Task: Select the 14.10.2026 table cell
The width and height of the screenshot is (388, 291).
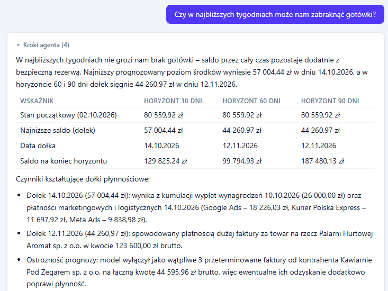Action: (x=161, y=145)
